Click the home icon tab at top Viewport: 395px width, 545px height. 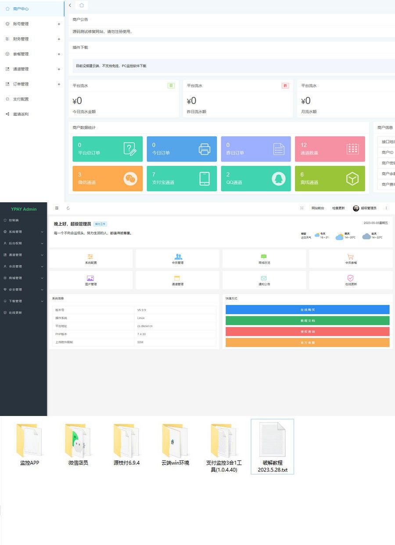pyautogui.click(x=82, y=5)
